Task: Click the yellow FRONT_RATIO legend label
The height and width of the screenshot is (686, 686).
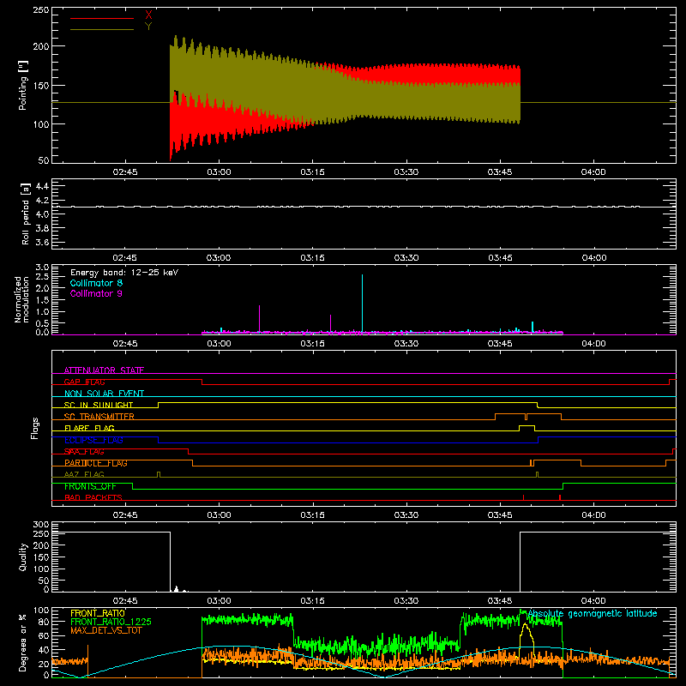Action: [x=98, y=613]
